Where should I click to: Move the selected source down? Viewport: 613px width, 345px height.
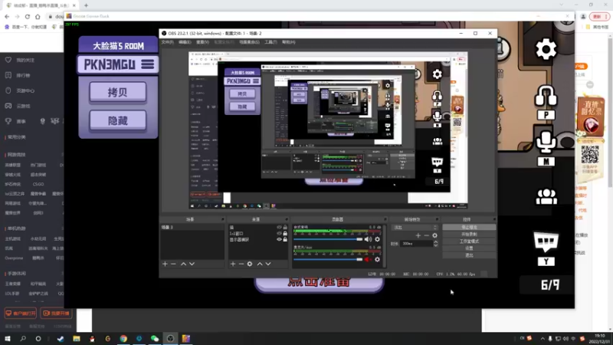click(x=268, y=264)
